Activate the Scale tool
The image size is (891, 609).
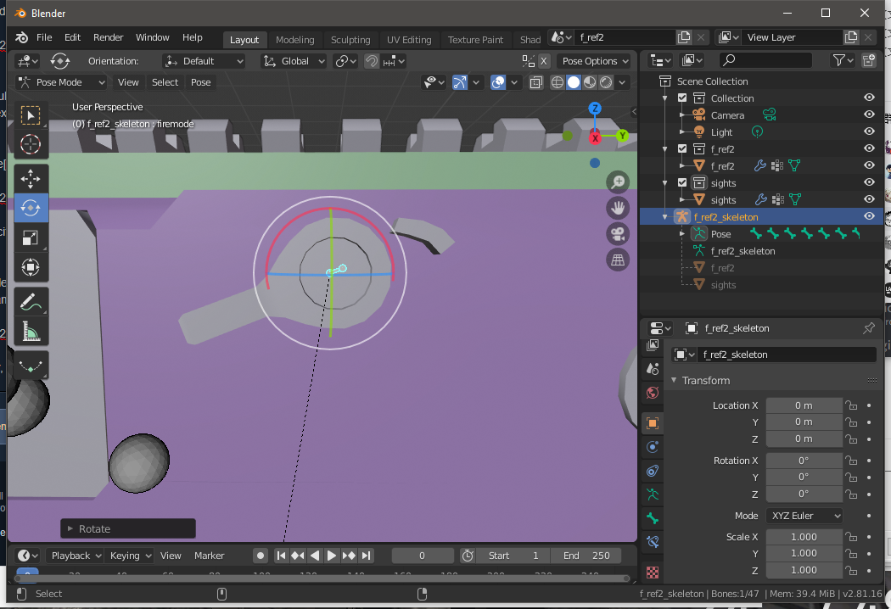coord(31,237)
